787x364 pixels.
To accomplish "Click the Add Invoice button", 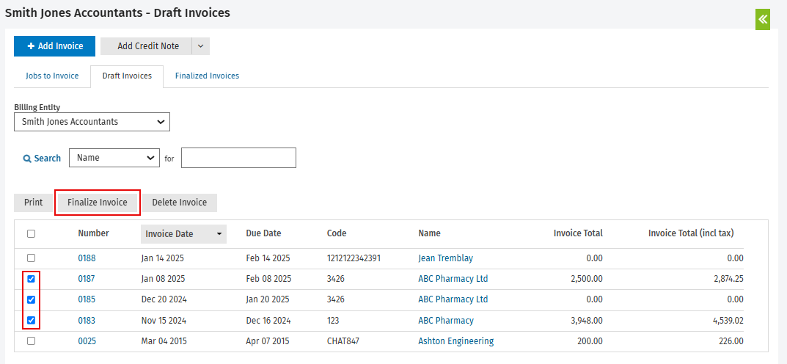I will pos(55,46).
